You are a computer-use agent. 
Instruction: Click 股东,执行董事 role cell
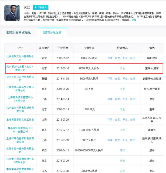click(152, 89)
